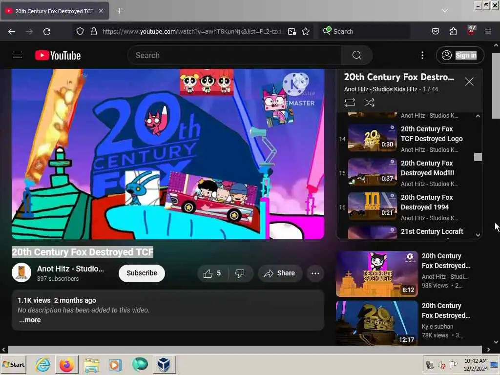Open the VirtualBox cube taskbar icon

coord(164,364)
